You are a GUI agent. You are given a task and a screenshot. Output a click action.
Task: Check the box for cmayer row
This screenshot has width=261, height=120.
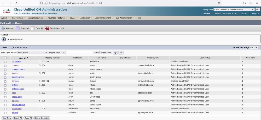coord(5,66)
